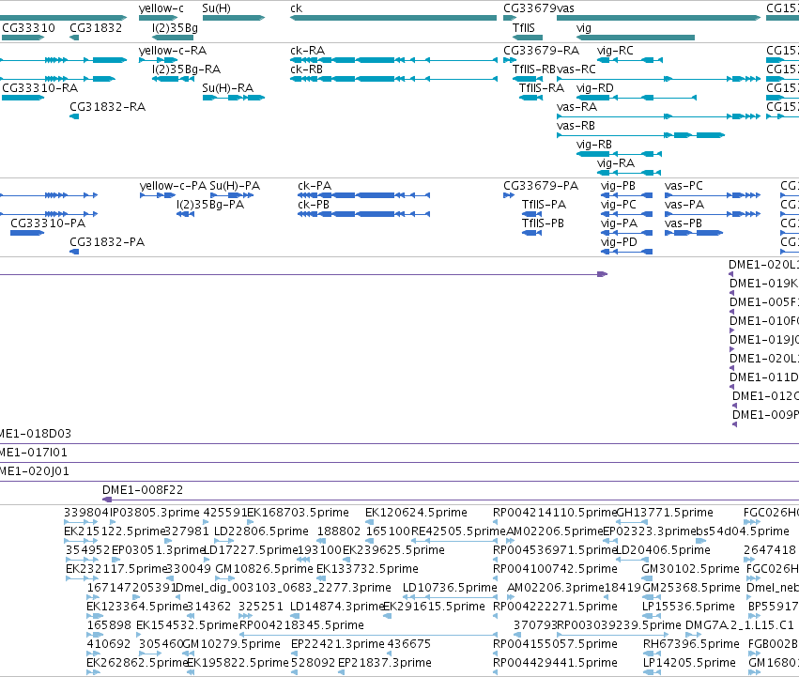Select the EP22421.3prime EST label
This screenshot has width=799, height=677.
tap(338, 644)
